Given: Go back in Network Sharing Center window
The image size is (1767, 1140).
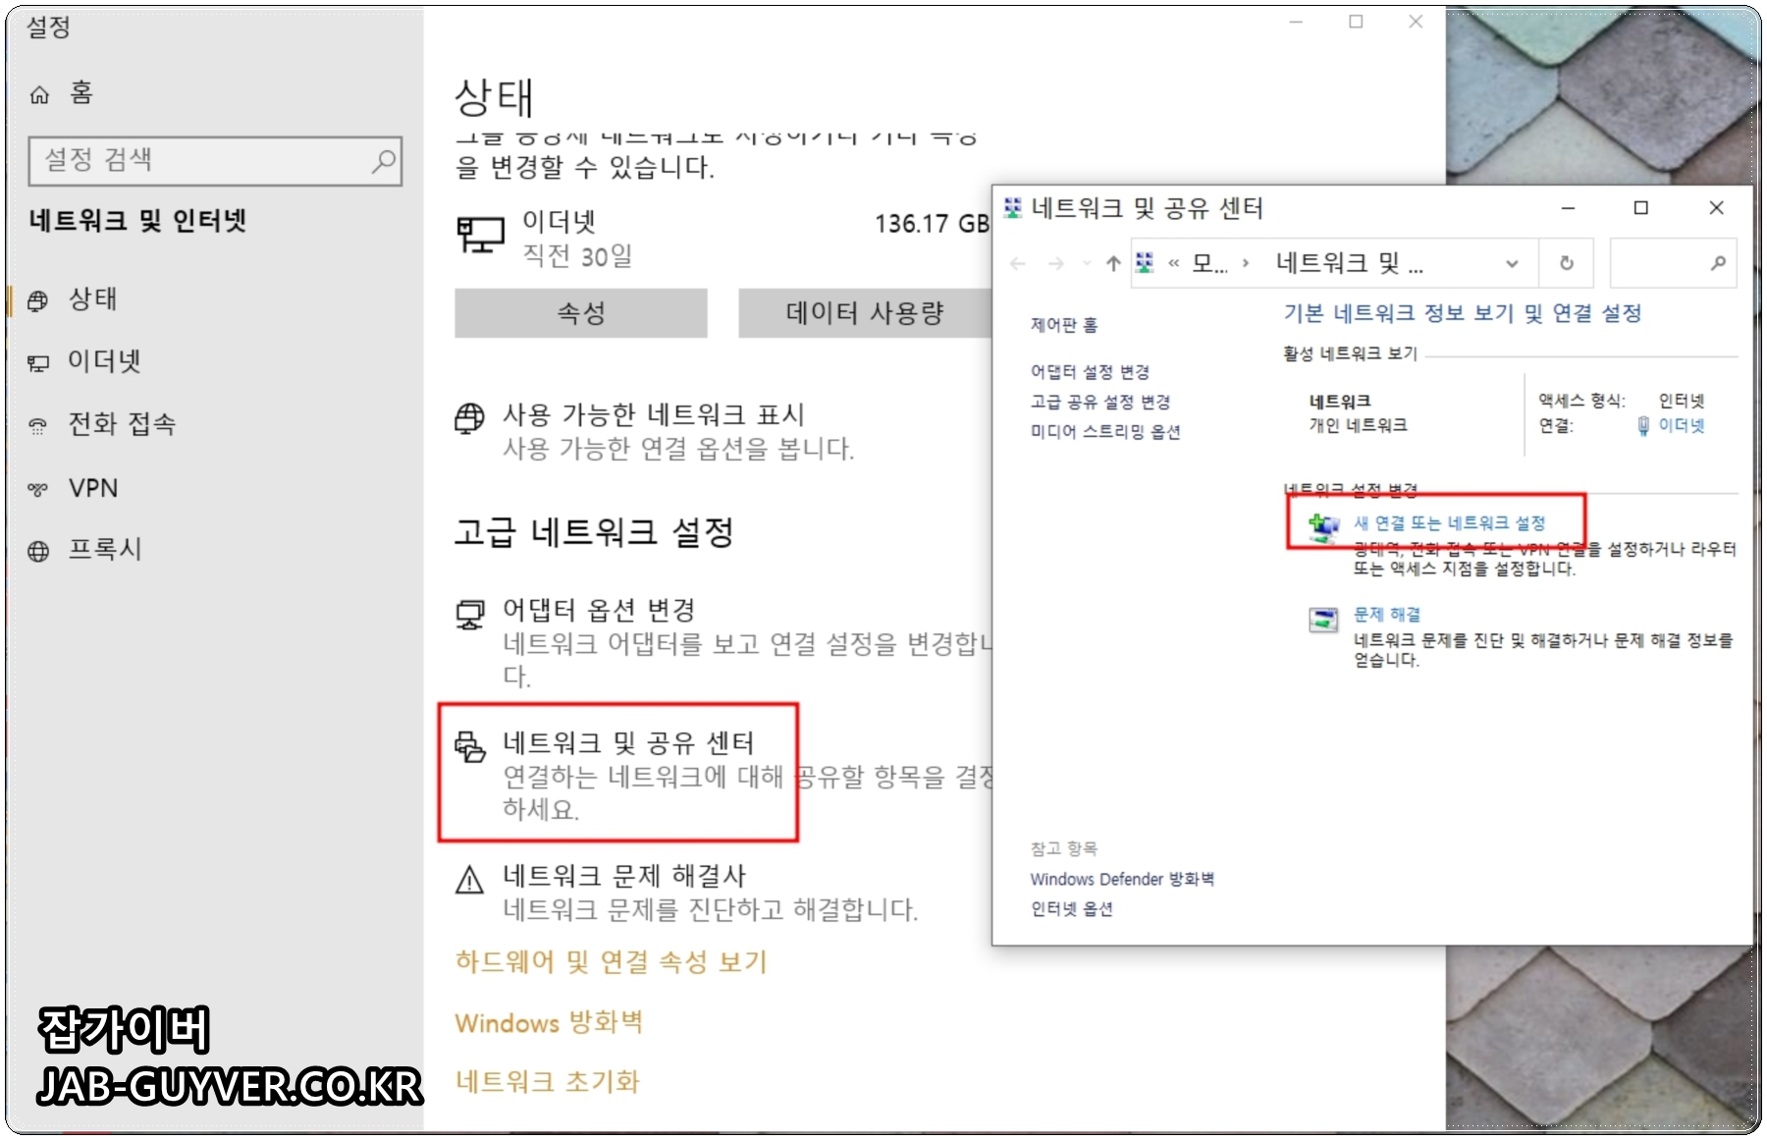Looking at the screenshot, I should coord(1018,263).
